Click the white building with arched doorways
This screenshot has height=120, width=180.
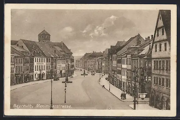click(40, 69)
